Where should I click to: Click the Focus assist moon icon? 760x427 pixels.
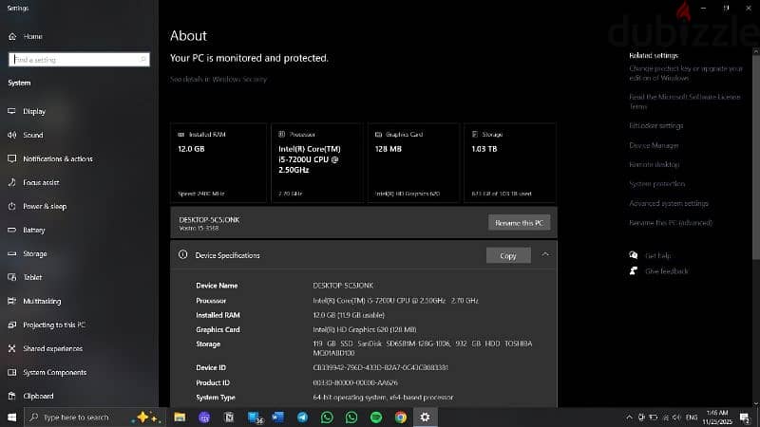[11, 182]
